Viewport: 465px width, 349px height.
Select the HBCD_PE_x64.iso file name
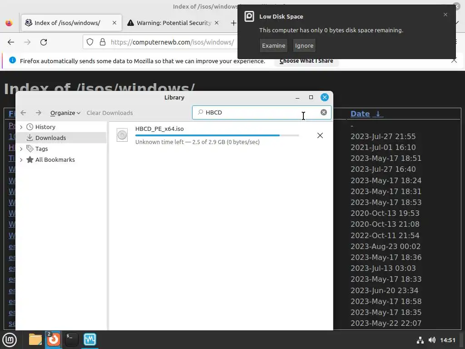(159, 129)
